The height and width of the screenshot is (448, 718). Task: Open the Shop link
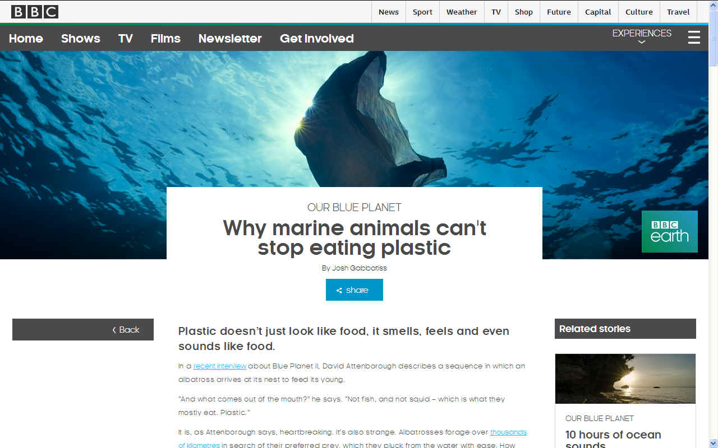[x=524, y=12]
